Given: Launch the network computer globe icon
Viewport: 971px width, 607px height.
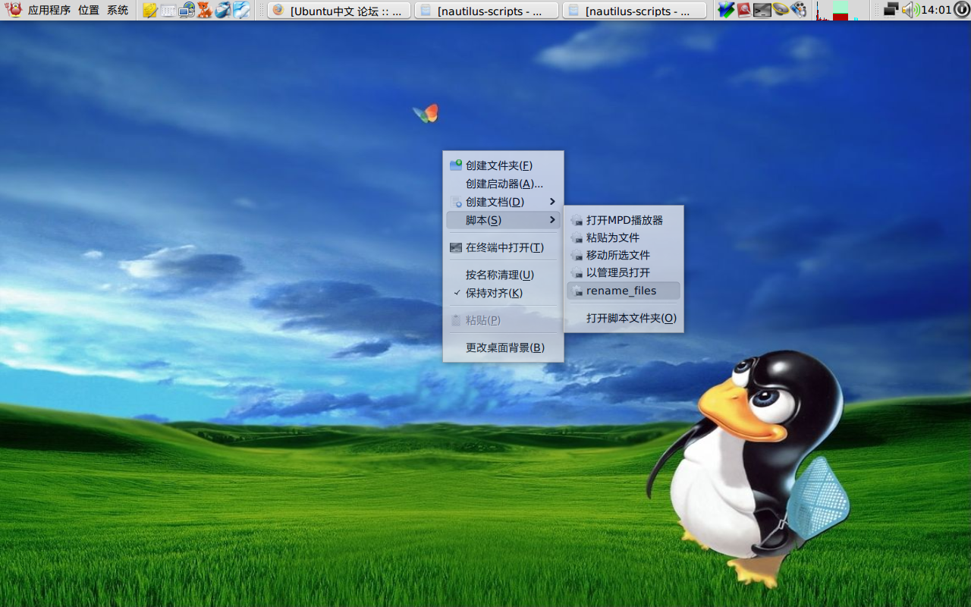Looking at the screenshot, I should pyautogui.click(x=187, y=10).
